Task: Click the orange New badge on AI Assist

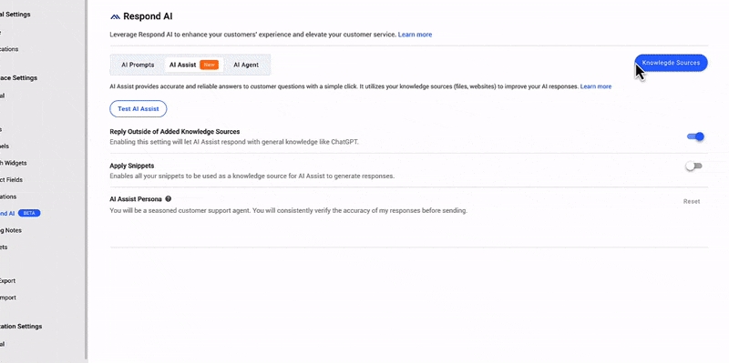Action: point(209,65)
